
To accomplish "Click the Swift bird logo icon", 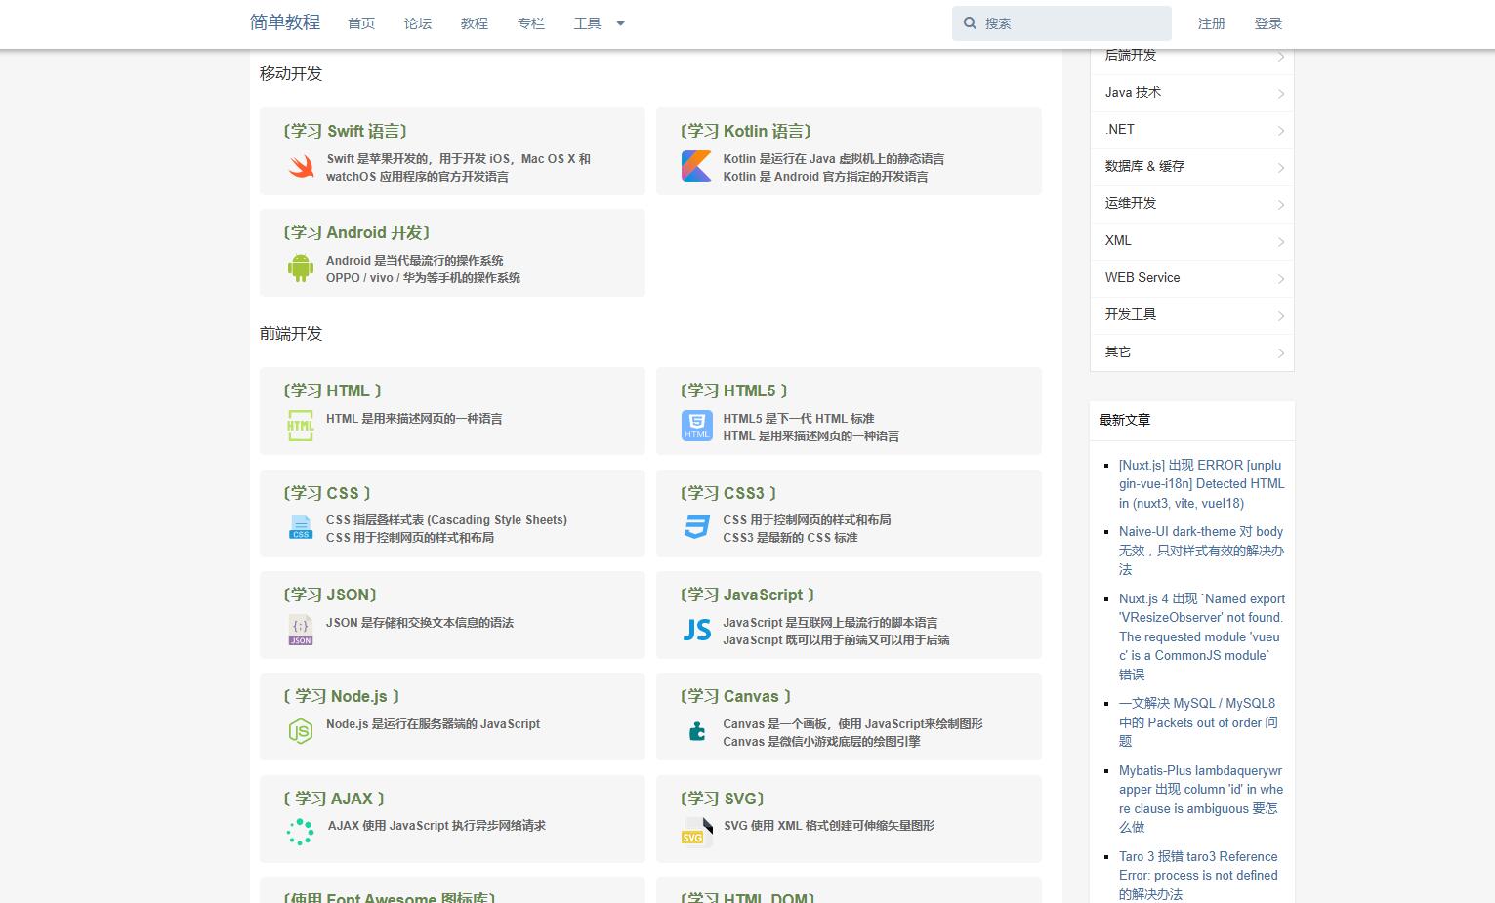I will point(301,167).
